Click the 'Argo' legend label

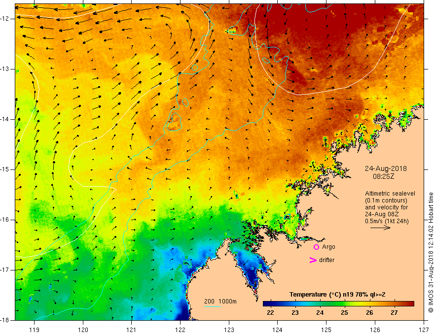tap(328, 247)
